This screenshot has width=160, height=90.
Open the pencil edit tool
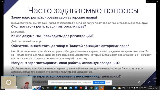[139, 82]
